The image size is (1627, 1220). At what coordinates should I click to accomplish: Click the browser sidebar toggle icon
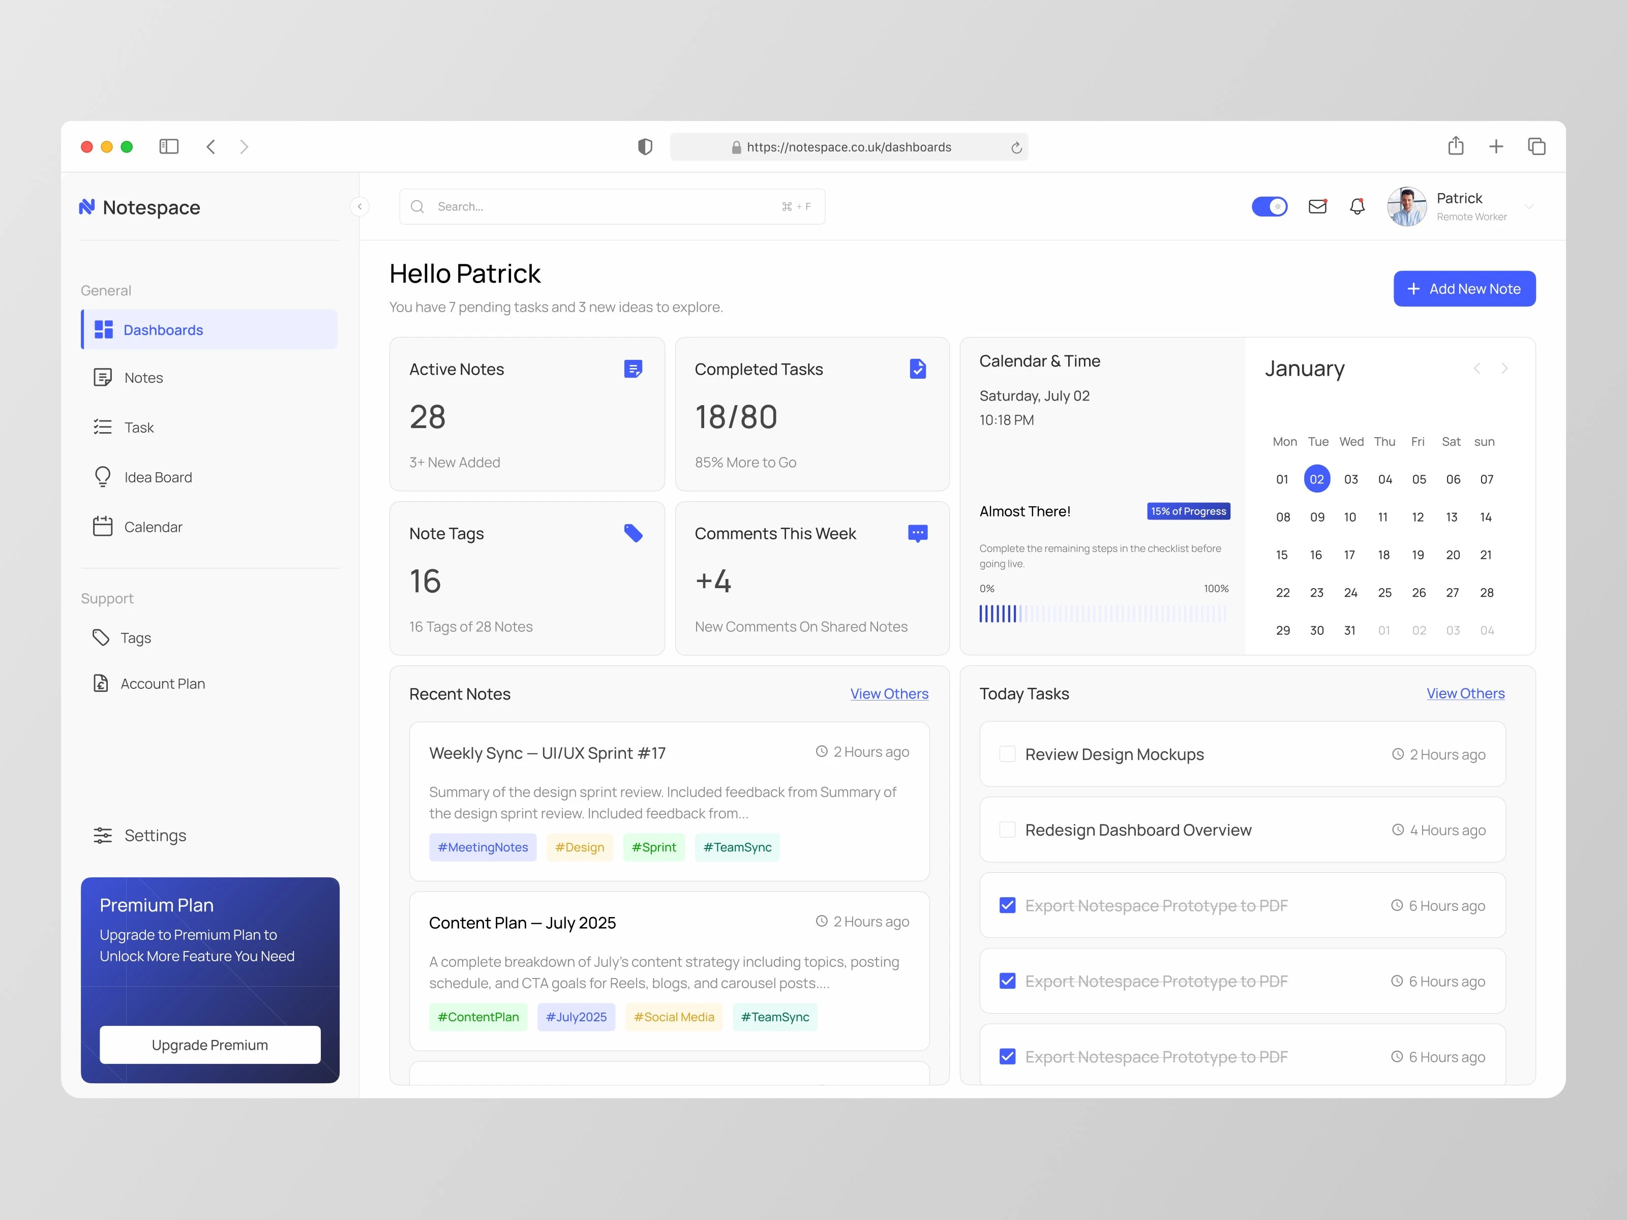point(168,147)
